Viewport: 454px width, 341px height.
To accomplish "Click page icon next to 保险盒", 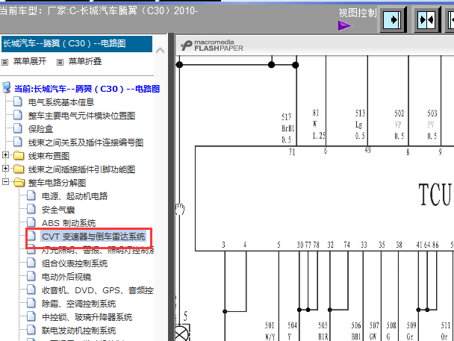I will 18,128.
